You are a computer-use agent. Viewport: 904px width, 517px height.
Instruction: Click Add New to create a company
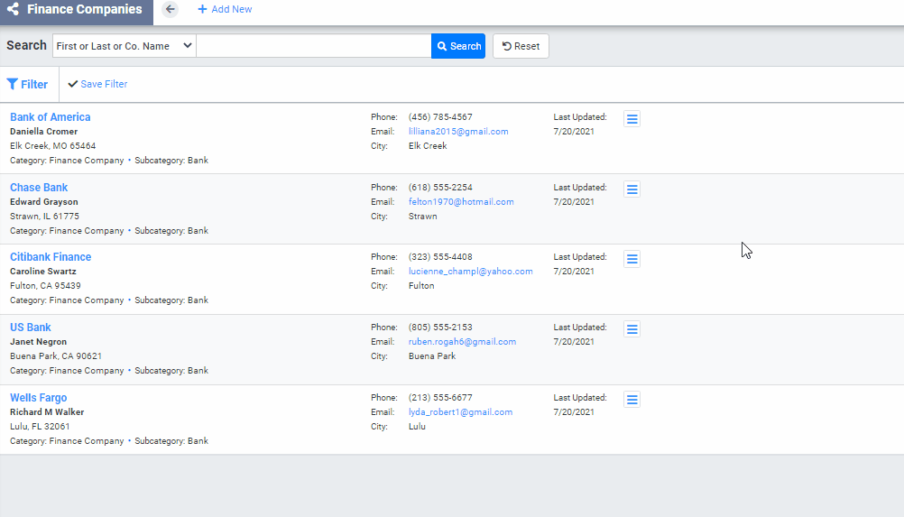coord(225,9)
